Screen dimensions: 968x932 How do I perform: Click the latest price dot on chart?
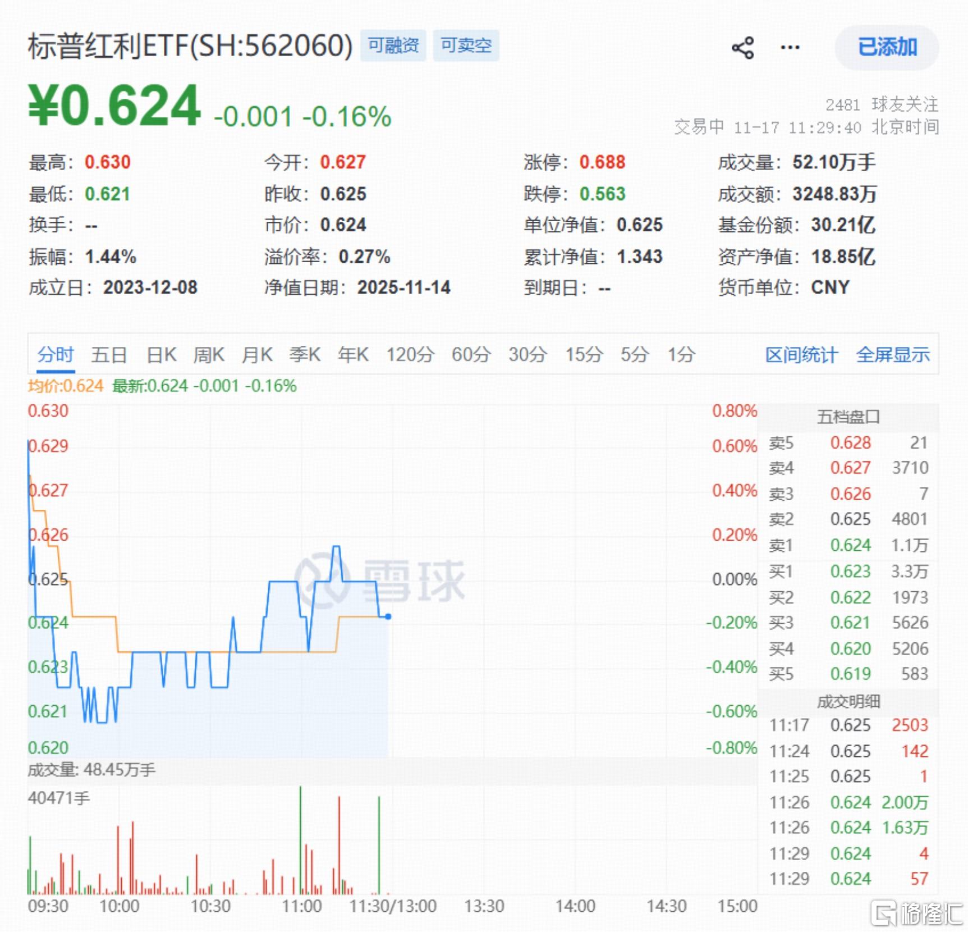pyautogui.click(x=388, y=616)
